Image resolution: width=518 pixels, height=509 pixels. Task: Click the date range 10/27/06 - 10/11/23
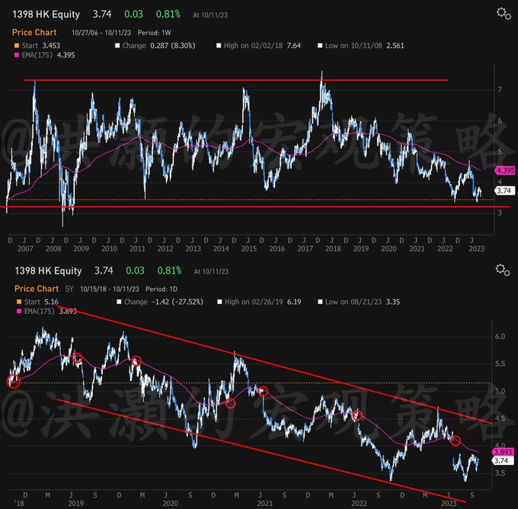101,33
